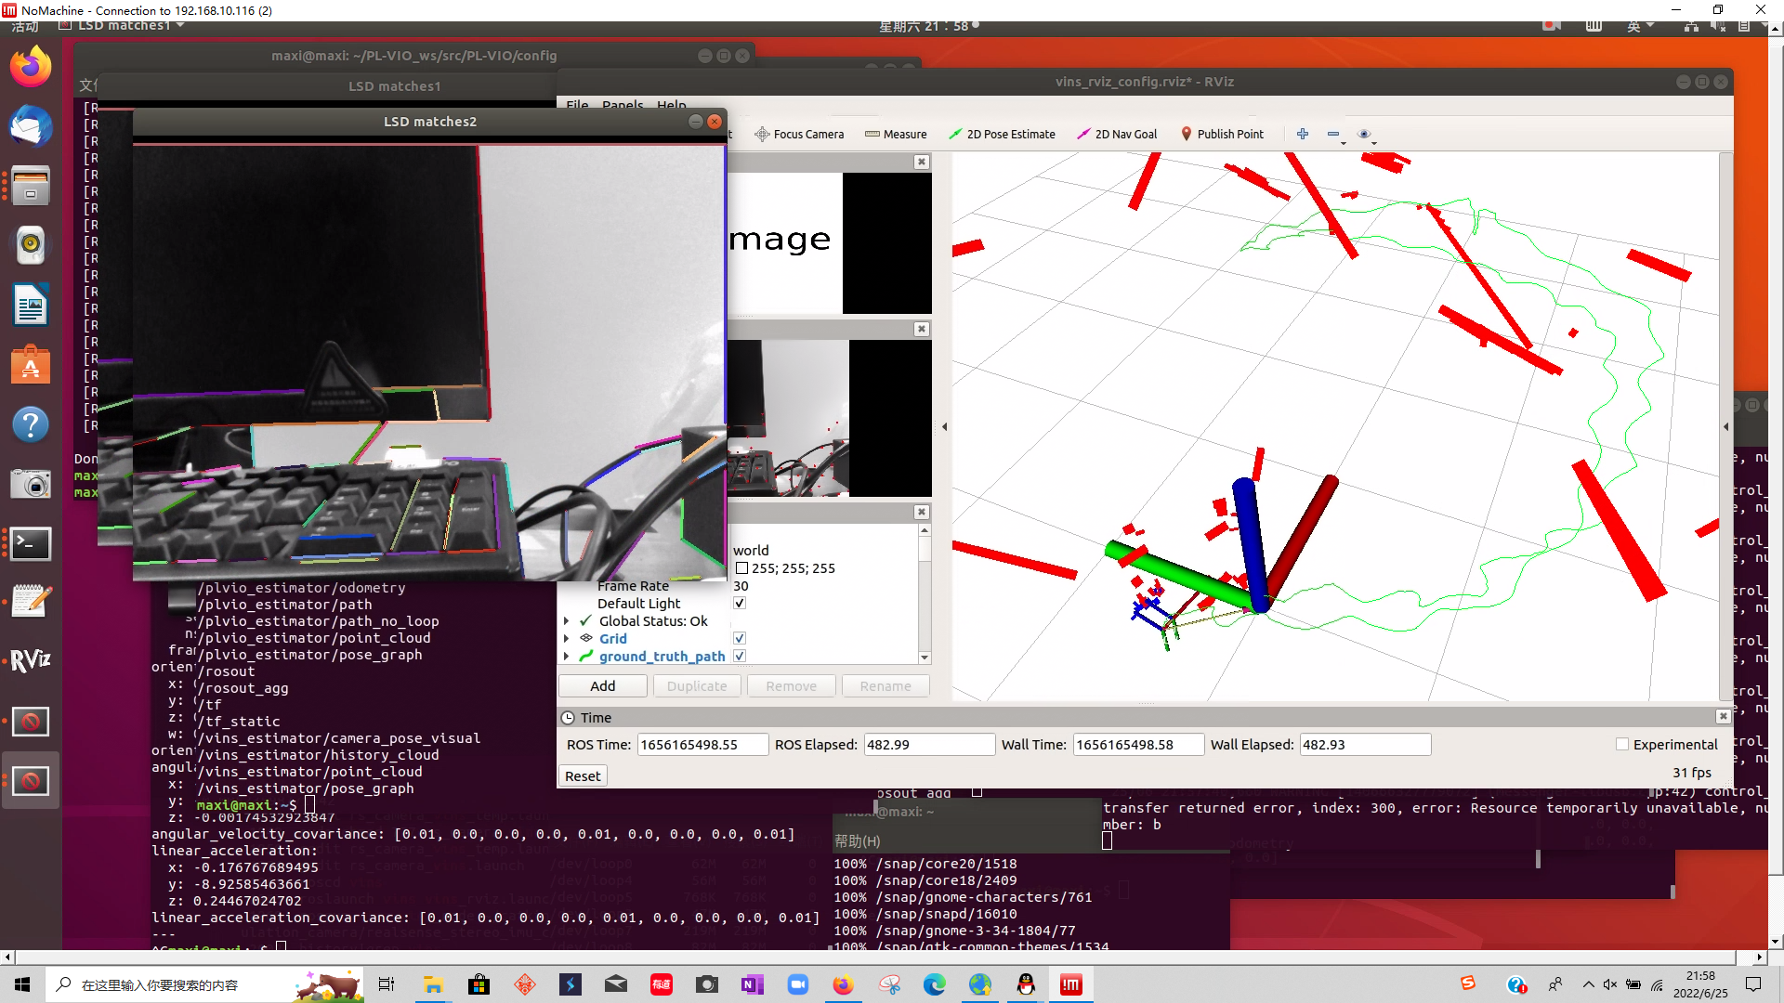The height and width of the screenshot is (1003, 1784).
Task: Select the Measure tool
Action: pyautogui.click(x=896, y=134)
